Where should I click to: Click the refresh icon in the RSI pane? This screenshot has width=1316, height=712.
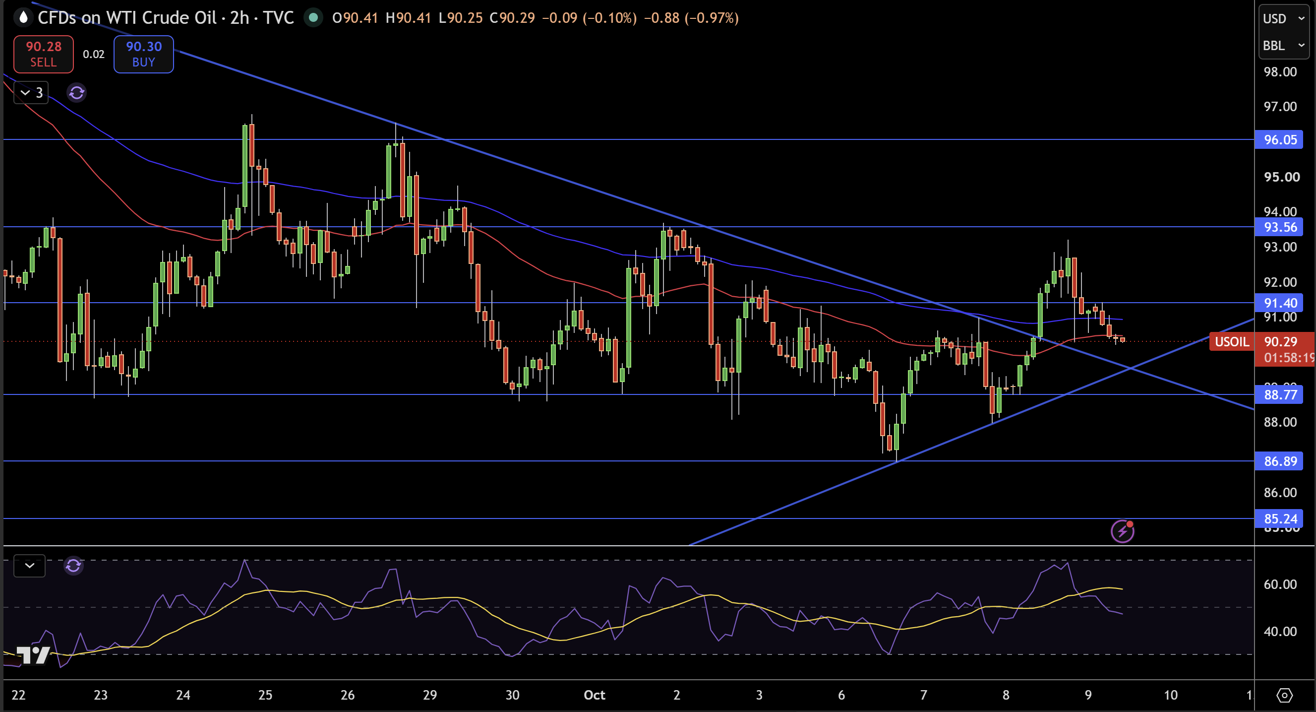[x=73, y=566]
